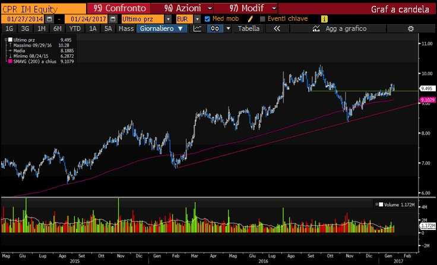This screenshot has width=437, height=265.
Task: Click the Media 8.1885 legend row
Action: coord(41,50)
